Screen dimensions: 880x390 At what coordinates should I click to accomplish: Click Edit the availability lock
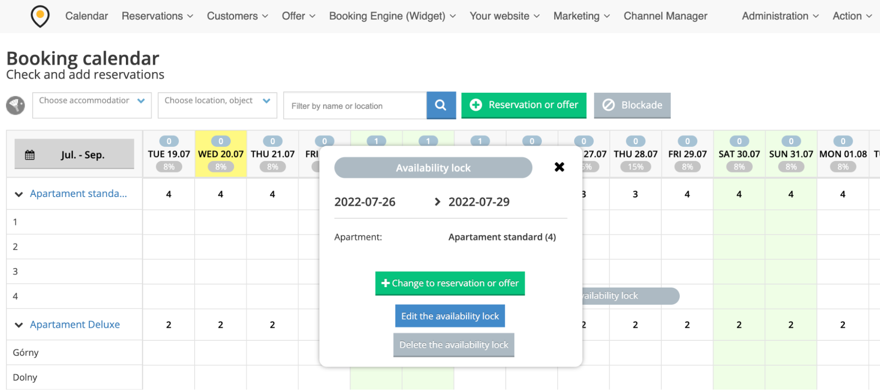click(450, 316)
